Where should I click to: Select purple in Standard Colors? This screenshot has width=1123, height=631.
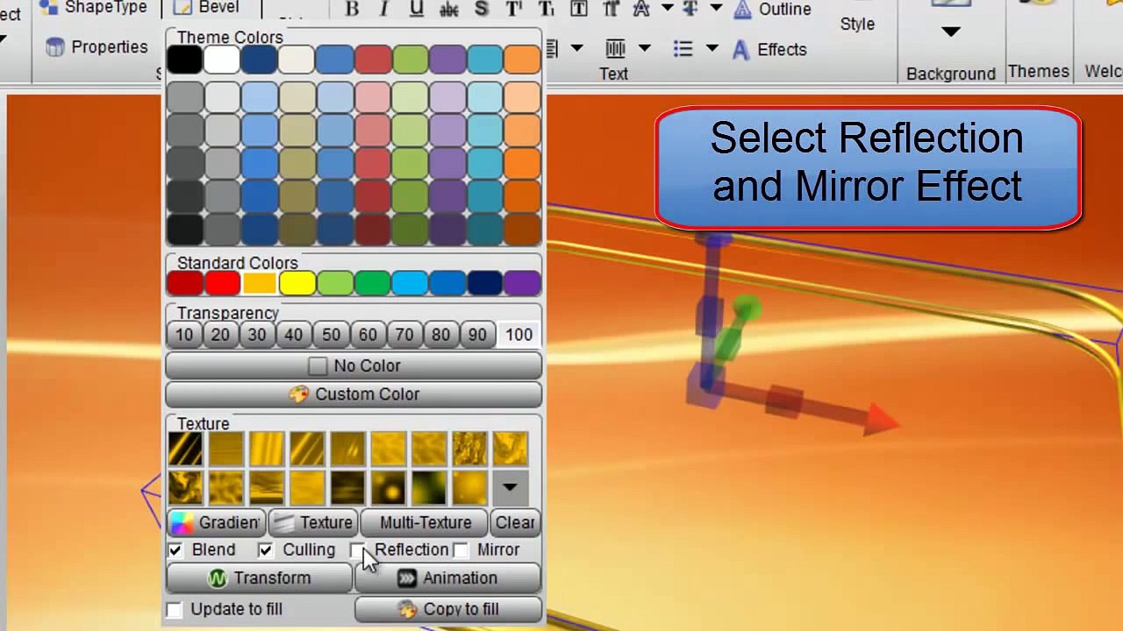(x=522, y=284)
